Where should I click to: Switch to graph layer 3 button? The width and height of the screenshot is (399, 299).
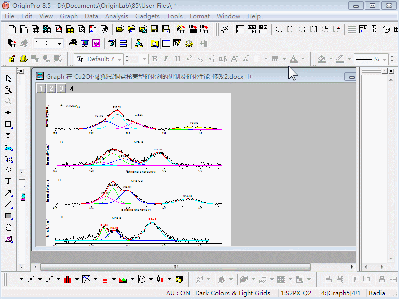(61, 89)
